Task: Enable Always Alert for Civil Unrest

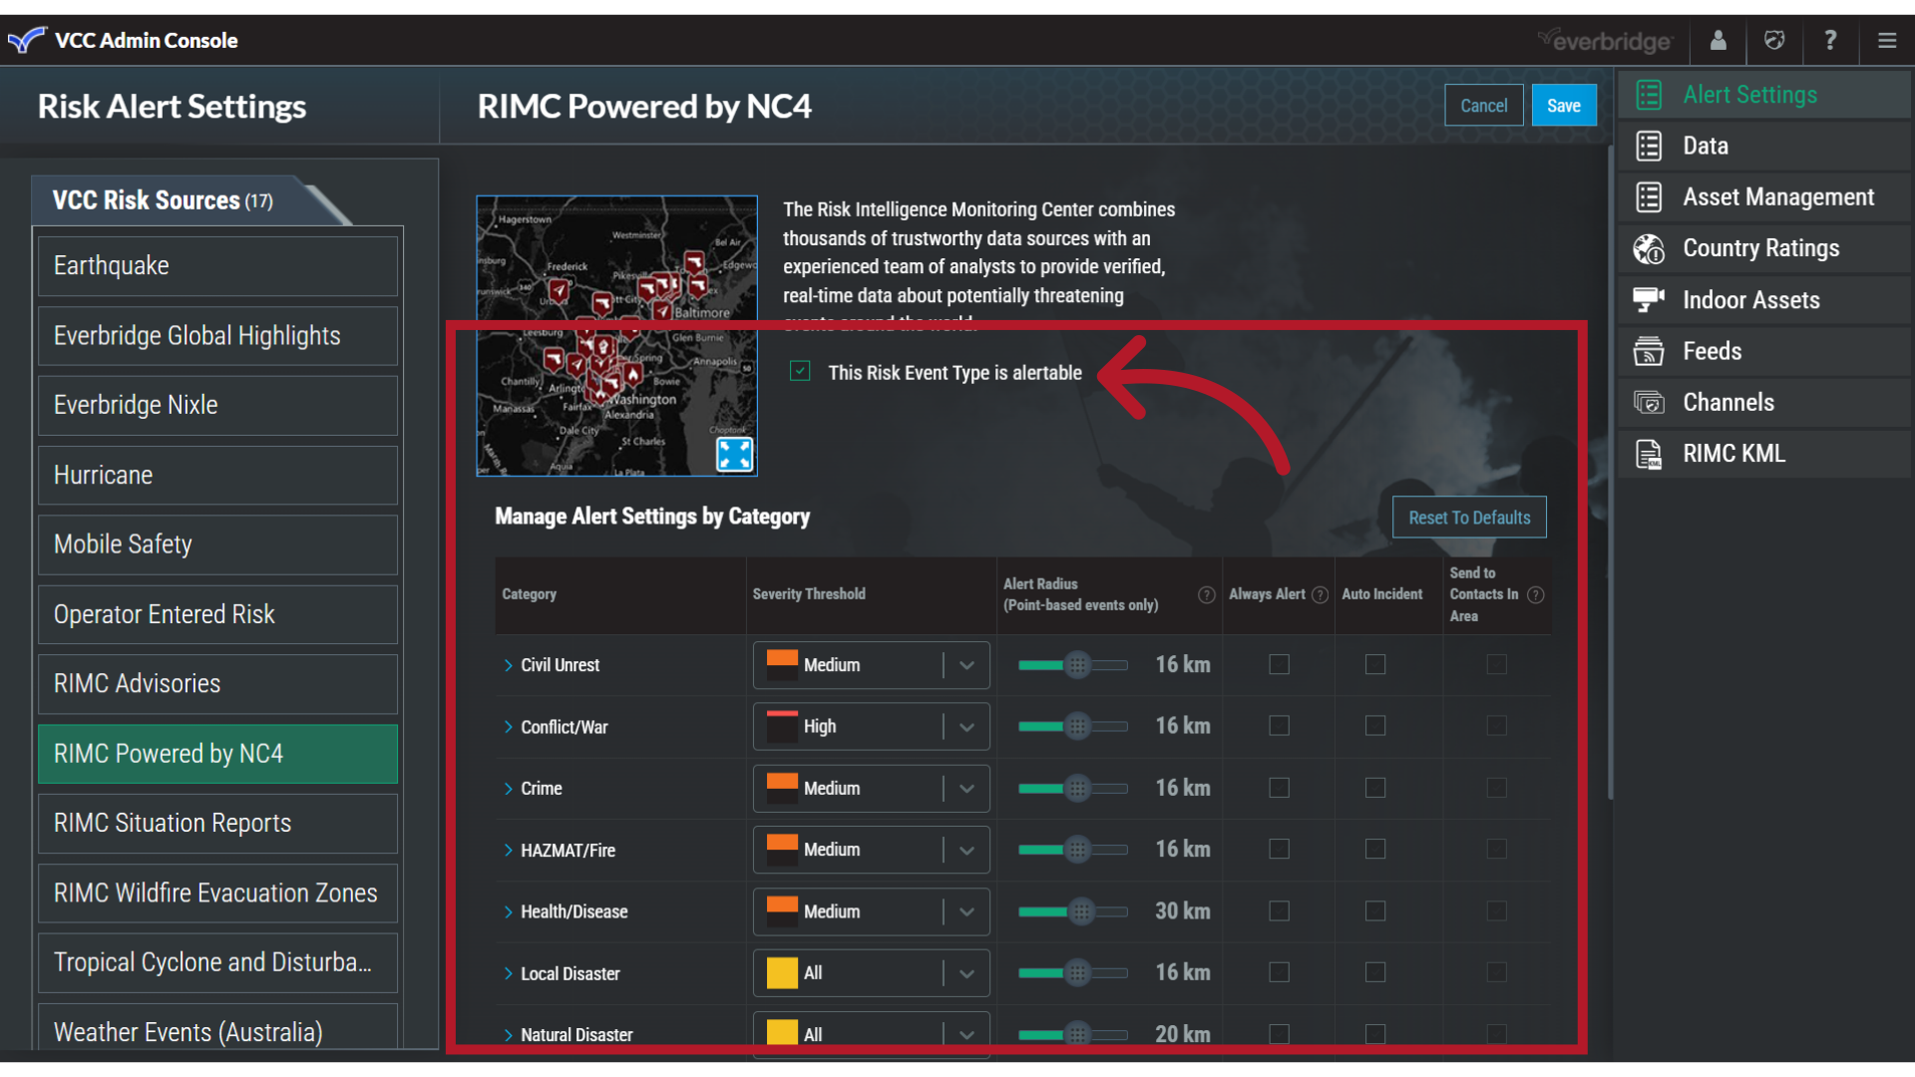Action: pos(1280,664)
